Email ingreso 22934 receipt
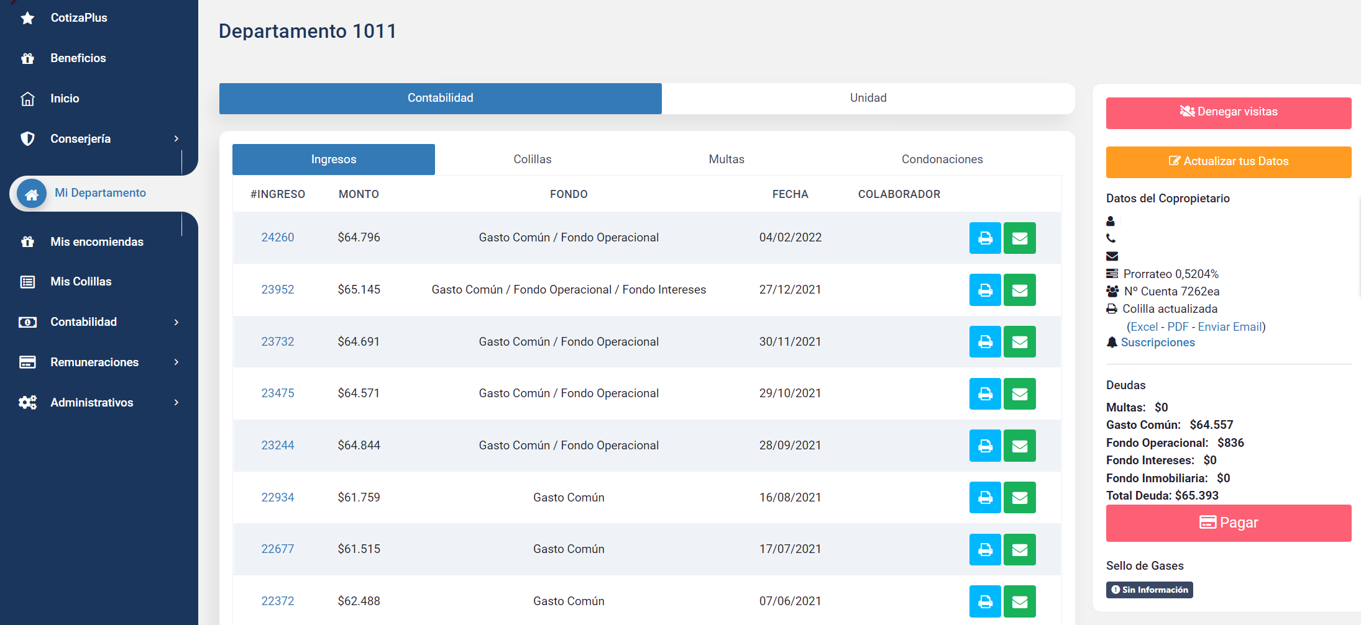 pyautogui.click(x=1020, y=497)
